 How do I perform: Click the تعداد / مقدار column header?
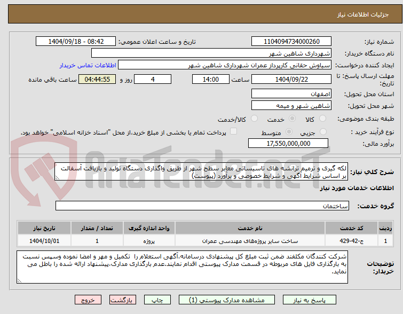pos(97,228)
